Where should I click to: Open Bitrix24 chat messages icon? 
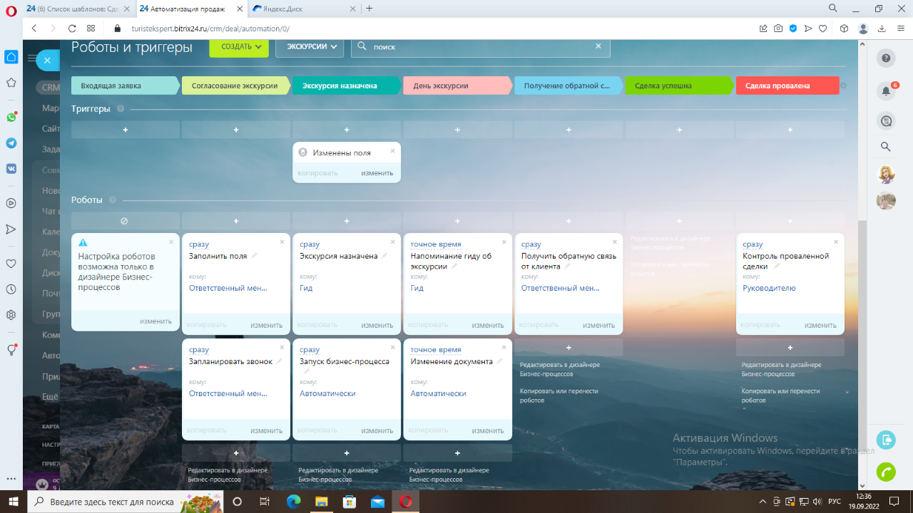coord(886,121)
